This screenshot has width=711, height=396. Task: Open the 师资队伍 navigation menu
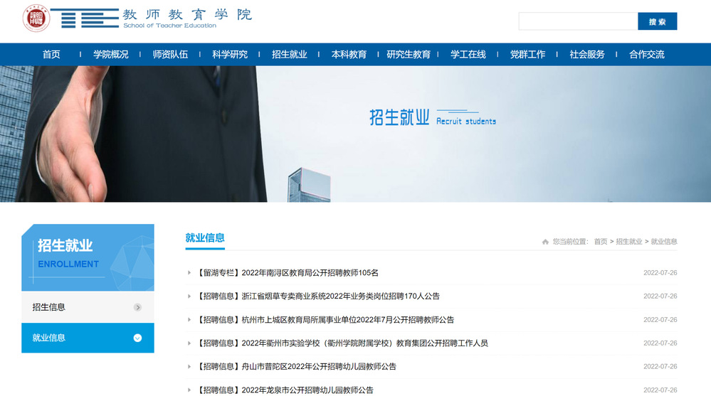coord(170,54)
